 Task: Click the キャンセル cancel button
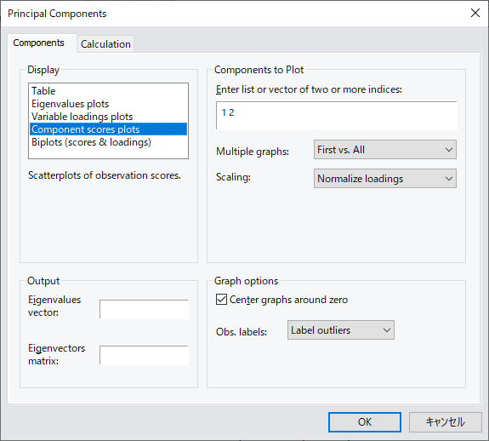446,422
